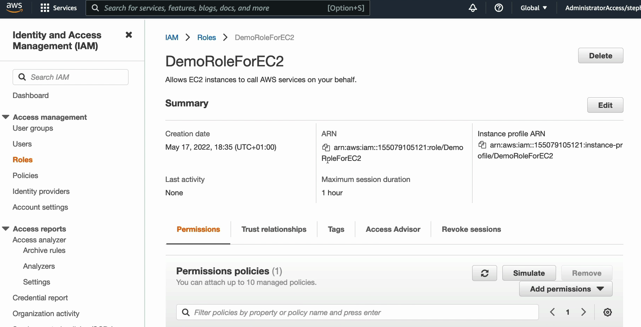Focus the Search IAM field

[x=71, y=77]
